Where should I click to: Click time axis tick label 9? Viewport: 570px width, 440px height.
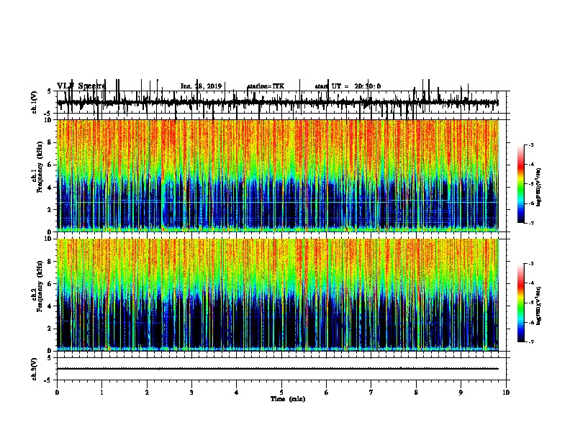tap(461, 393)
